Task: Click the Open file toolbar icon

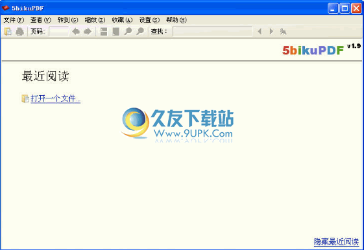Action: tap(8, 32)
